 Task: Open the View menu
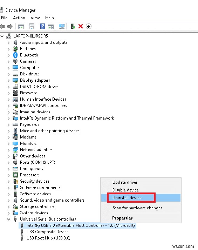pos(35,18)
